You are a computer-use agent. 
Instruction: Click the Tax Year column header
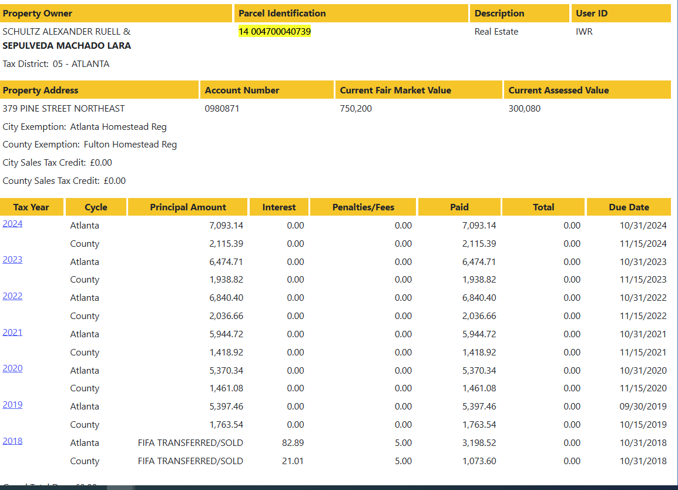[31, 207]
